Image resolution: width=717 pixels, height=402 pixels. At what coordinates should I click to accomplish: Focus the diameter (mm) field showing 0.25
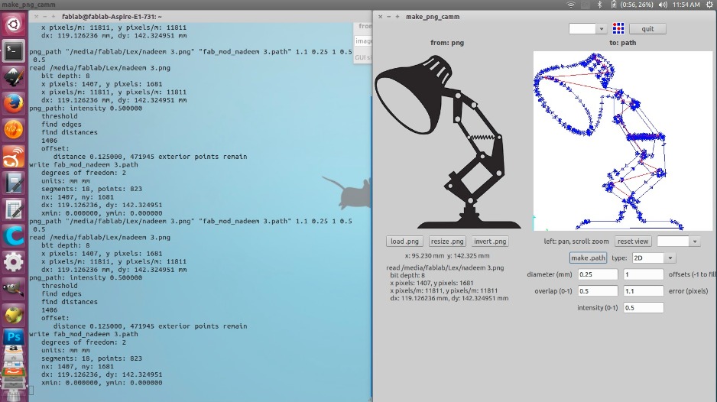point(598,274)
